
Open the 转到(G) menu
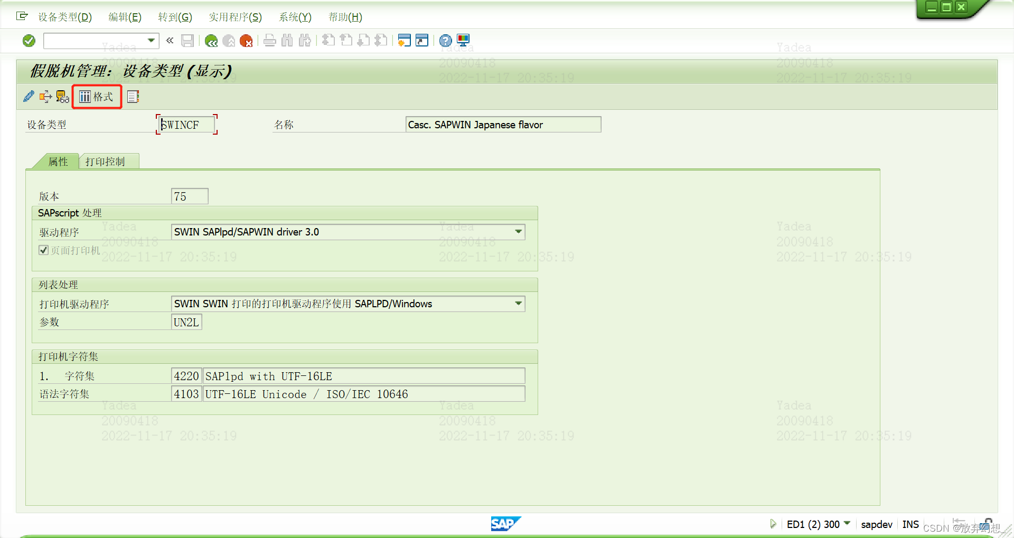(175, 17)
